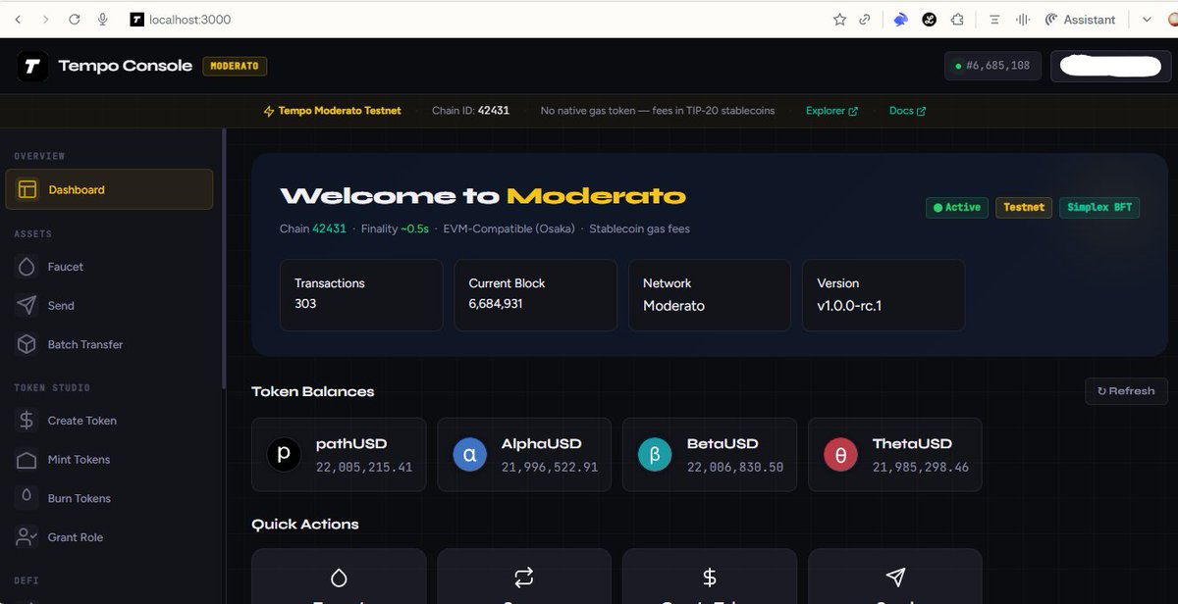
Task: Open the Explorer external link
Action: tap(831, 111)
